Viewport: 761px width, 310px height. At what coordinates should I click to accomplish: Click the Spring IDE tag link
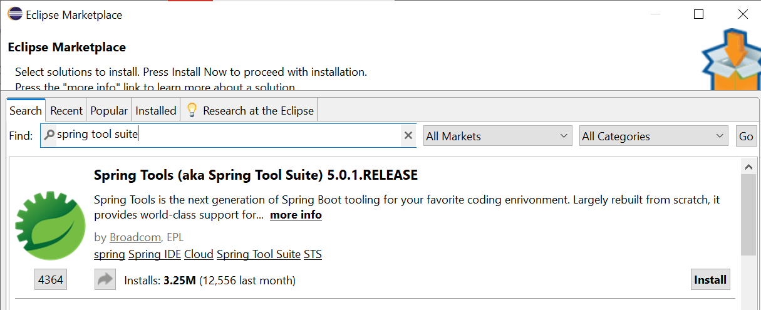[x=155, y=254]
